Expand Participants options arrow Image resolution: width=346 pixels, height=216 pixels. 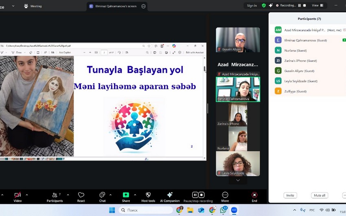pyautogui.click(x=68, y=195)
